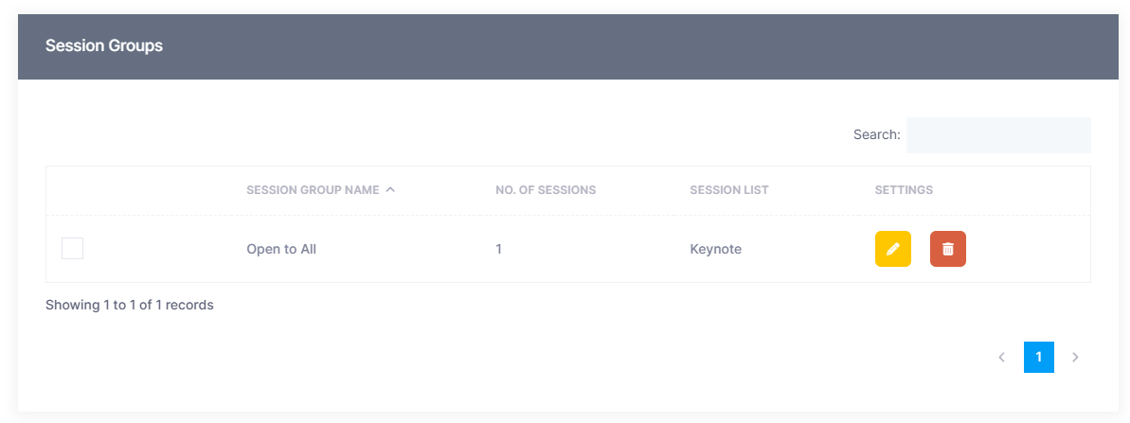Click the Open to All group name
The height and width of the screenshot is (423, 1130).
tap(281, 249)
